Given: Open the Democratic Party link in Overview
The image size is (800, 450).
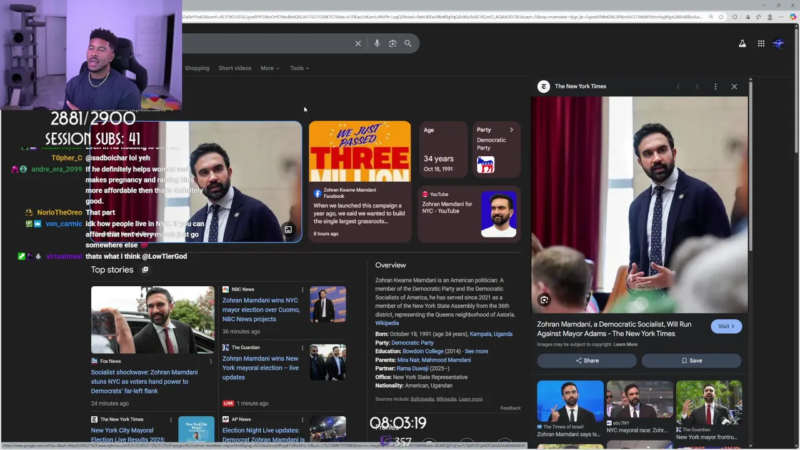Looking at the screenshot, I should click(x=412, y=342).
